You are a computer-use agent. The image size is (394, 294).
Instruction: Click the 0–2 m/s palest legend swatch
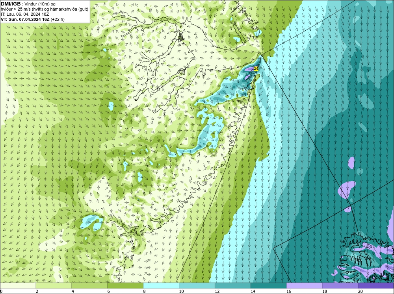(x=18, y=286)
